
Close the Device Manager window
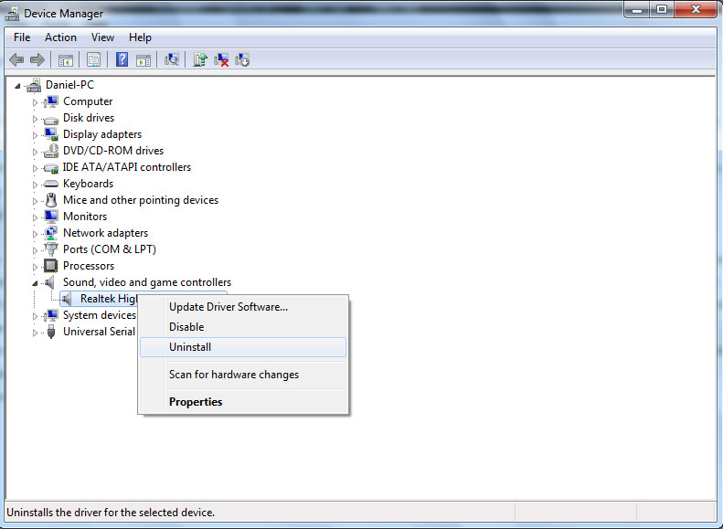[696, 10]
